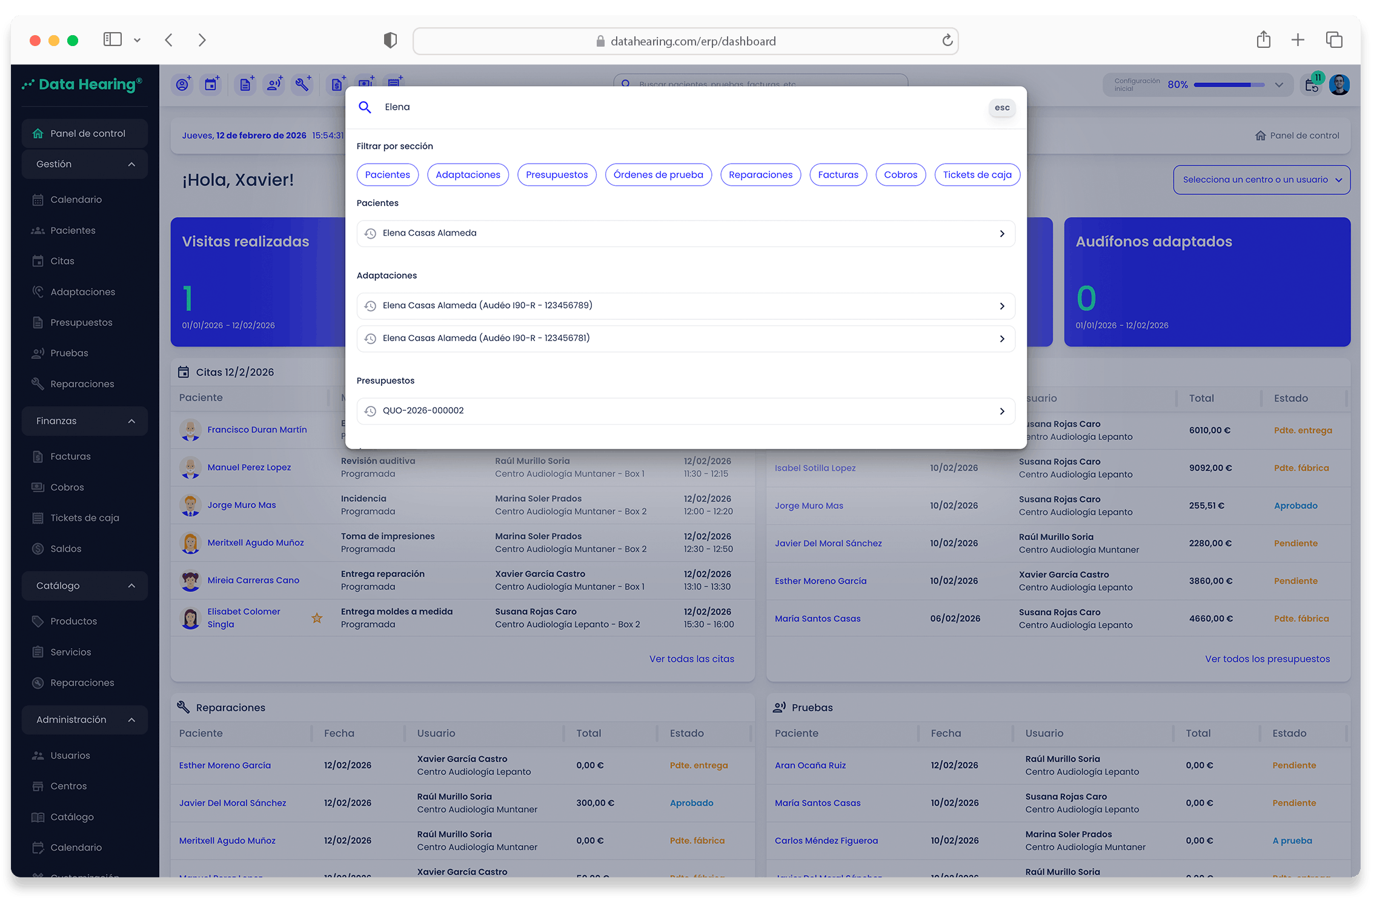Screen dimensions: 1374x904
Task: Collapse the Gestión sidebar section
Action: (x=131, y=164)
